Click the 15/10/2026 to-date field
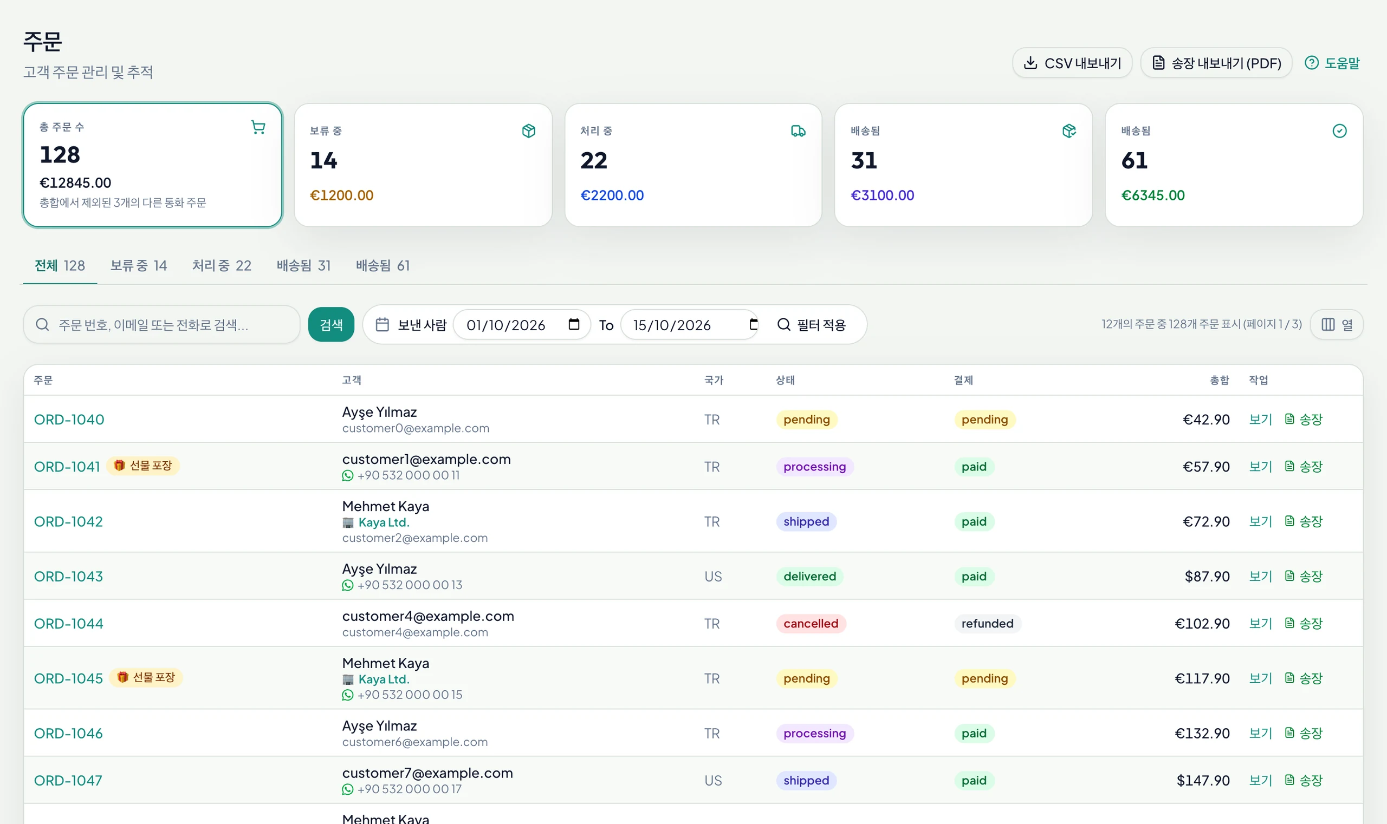 [690, 324]
